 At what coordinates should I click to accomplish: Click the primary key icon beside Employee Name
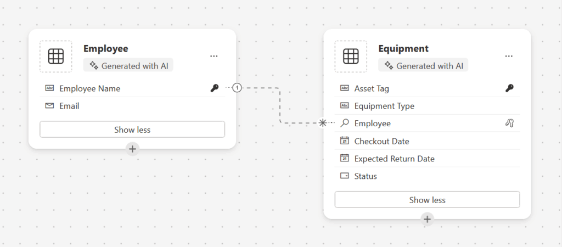(215, 88)
